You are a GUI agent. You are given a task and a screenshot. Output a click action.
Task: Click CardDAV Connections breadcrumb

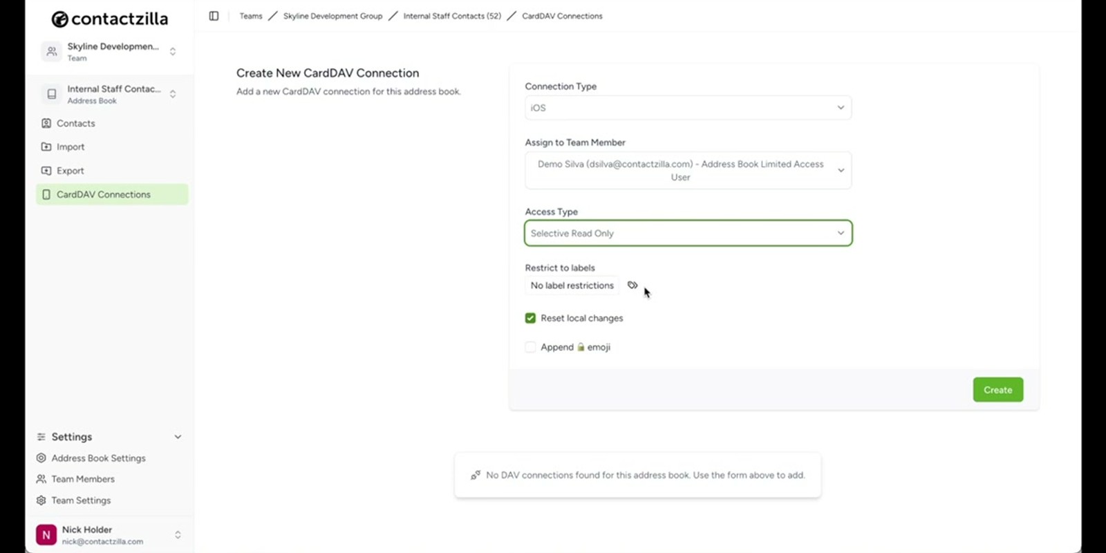562,16
